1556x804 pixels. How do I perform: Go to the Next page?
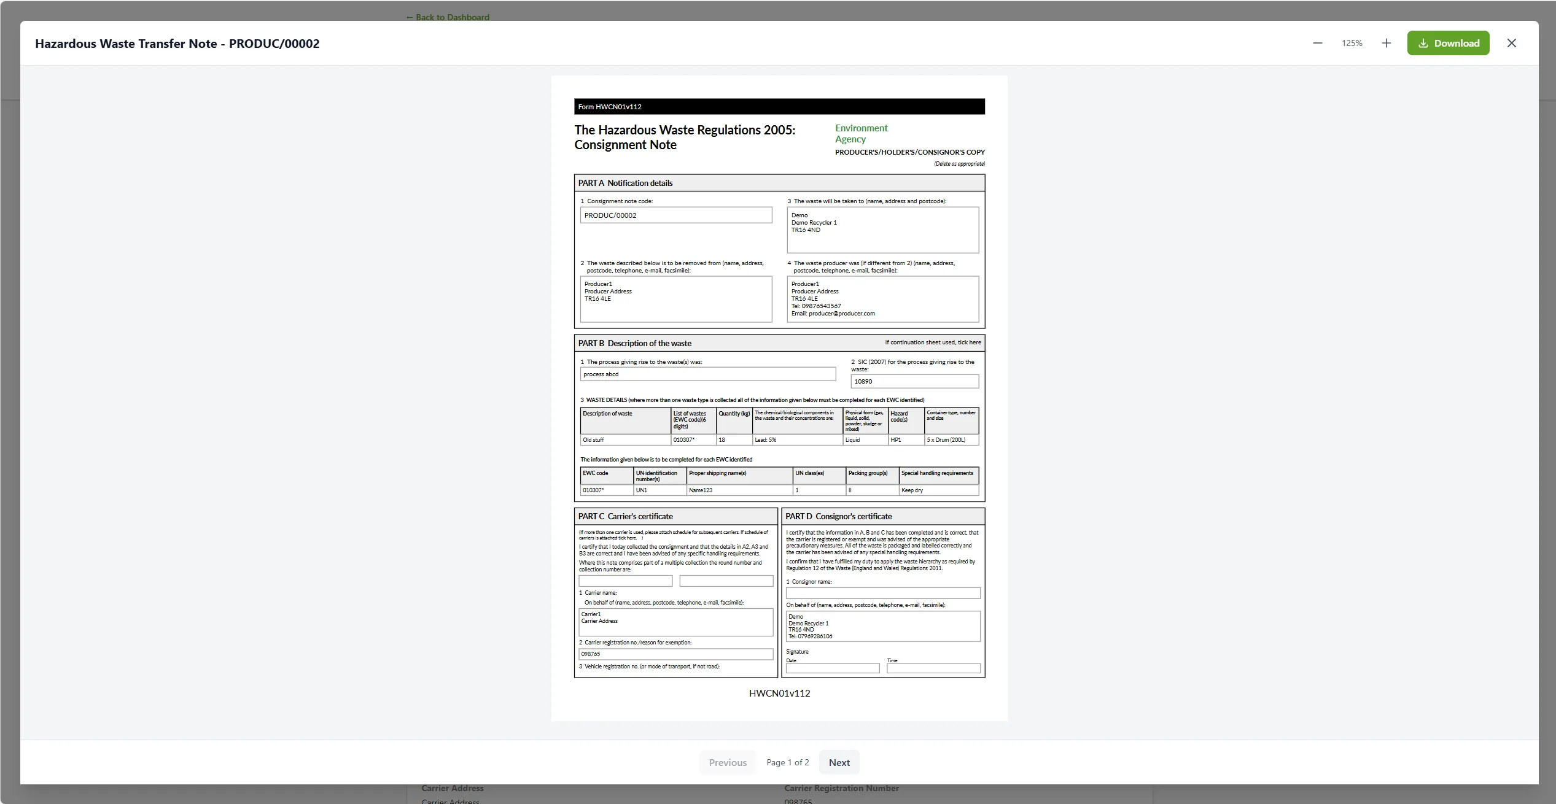(x=839, y=762)
